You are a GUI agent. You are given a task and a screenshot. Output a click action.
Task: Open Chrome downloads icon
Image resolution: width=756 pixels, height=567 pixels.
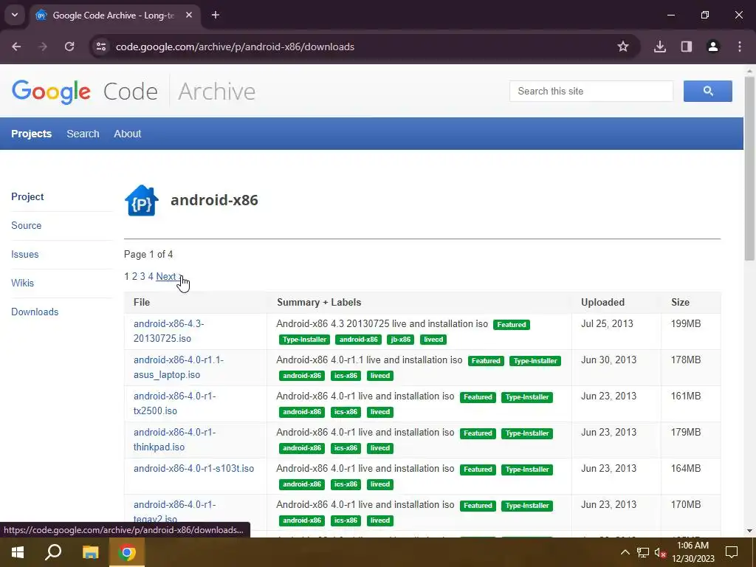tap(660, 47)
